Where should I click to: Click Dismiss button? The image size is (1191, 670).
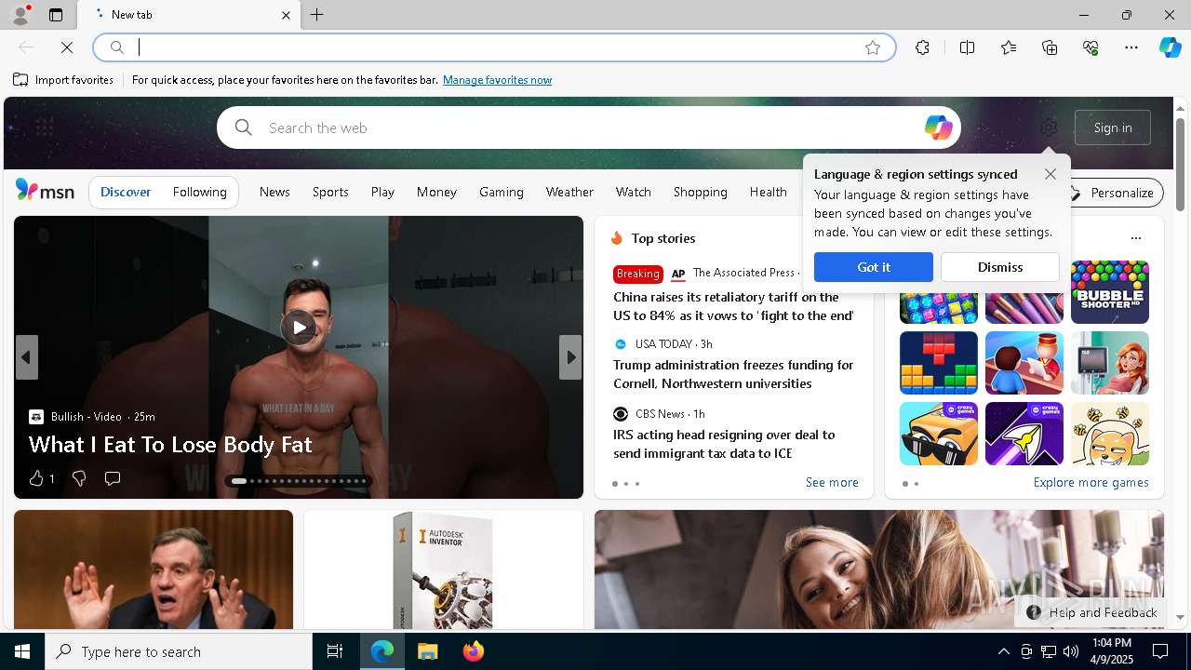(x=1000, y=267)
